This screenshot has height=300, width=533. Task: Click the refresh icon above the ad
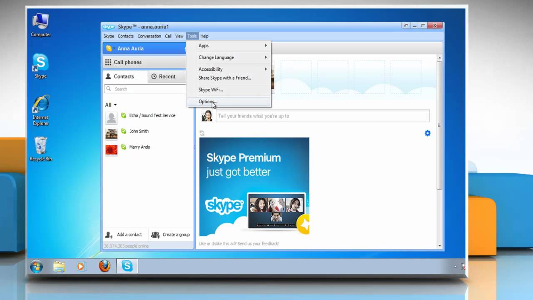[202, 133]
